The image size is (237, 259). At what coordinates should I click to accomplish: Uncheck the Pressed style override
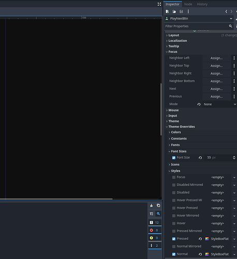click(174, 239)
